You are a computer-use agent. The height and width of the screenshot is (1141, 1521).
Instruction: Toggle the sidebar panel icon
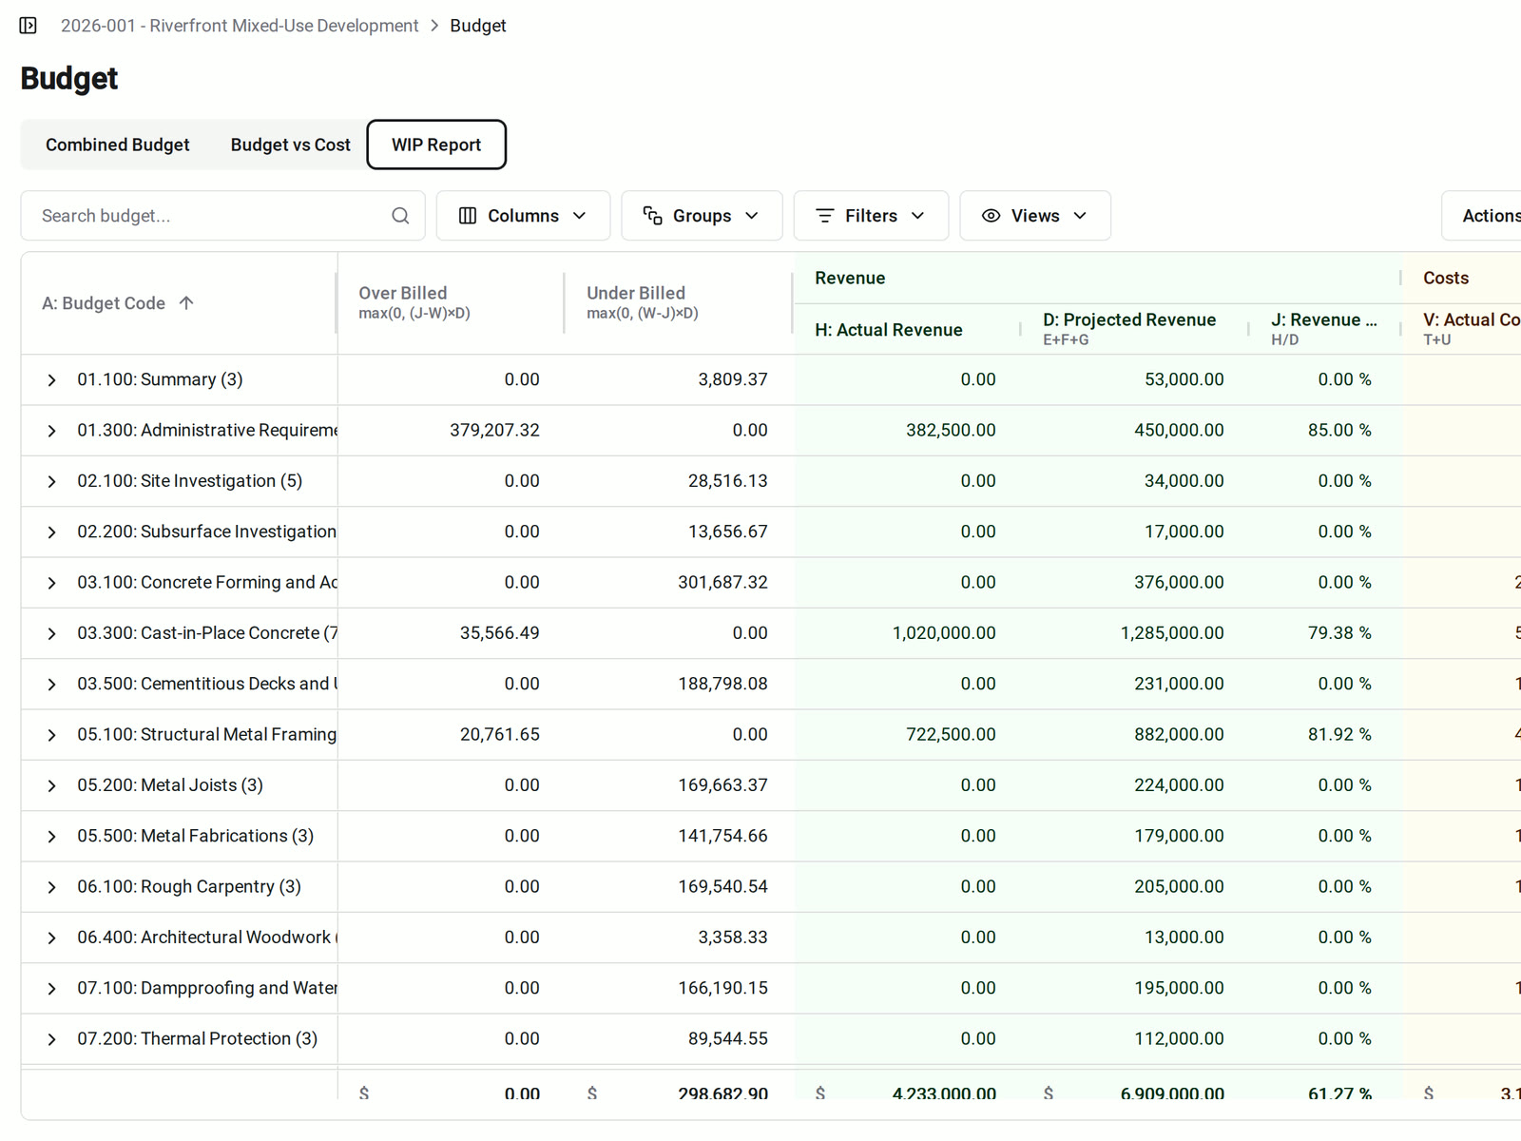29,26
